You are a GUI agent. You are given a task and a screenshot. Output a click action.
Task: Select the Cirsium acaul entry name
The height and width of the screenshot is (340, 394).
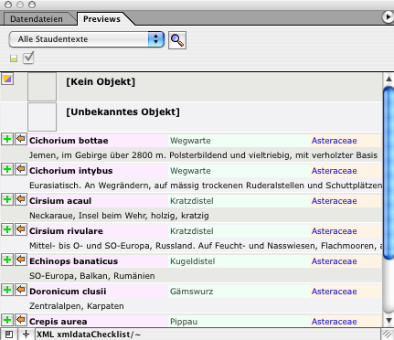60,201
